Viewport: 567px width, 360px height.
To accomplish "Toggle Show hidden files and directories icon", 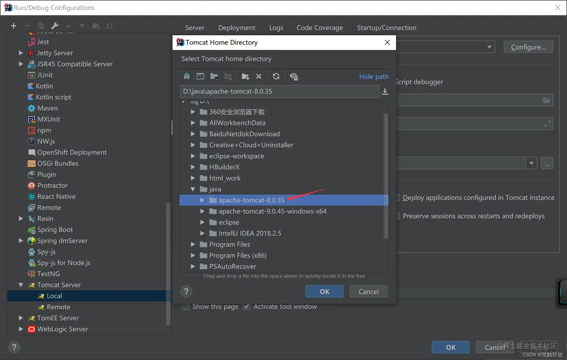I will coord(294,76).
